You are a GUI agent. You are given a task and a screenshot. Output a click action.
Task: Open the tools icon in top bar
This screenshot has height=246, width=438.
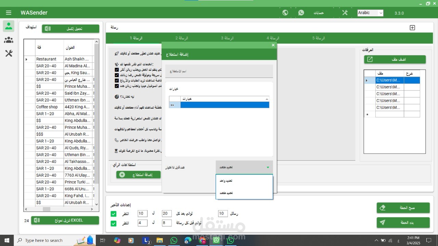click(x=345, y=13)
